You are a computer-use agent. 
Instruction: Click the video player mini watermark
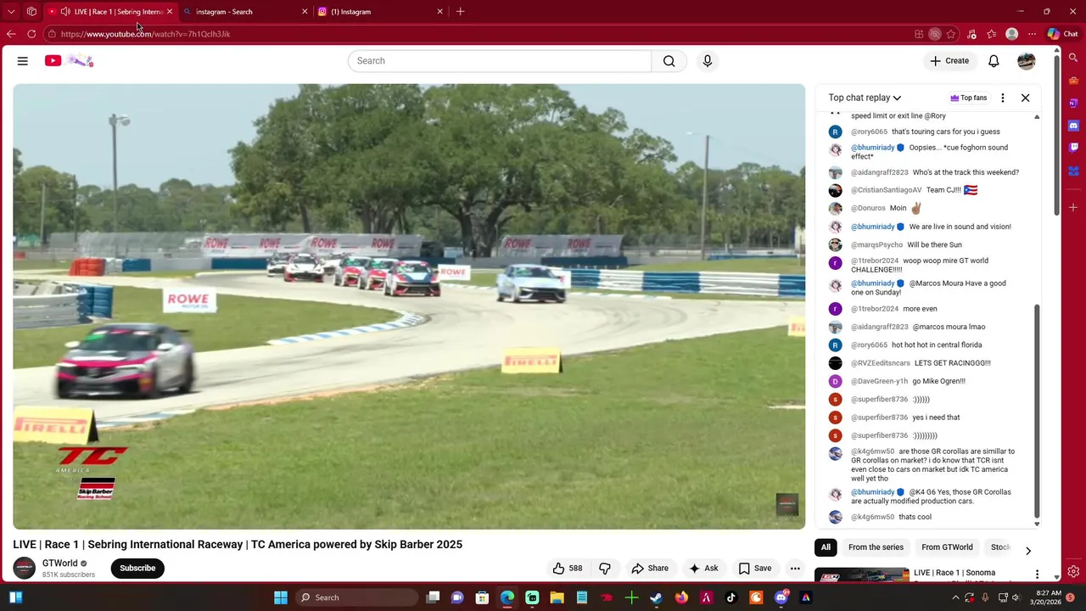(x=787, y=504)
